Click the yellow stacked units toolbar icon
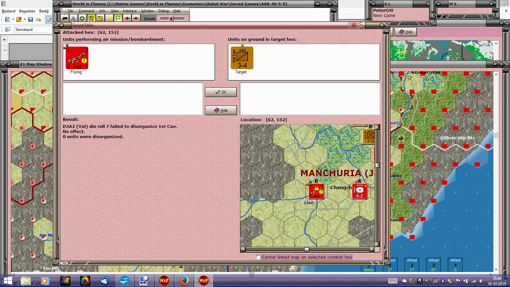The height and width of the screenshot is (287, 510). 100,18
